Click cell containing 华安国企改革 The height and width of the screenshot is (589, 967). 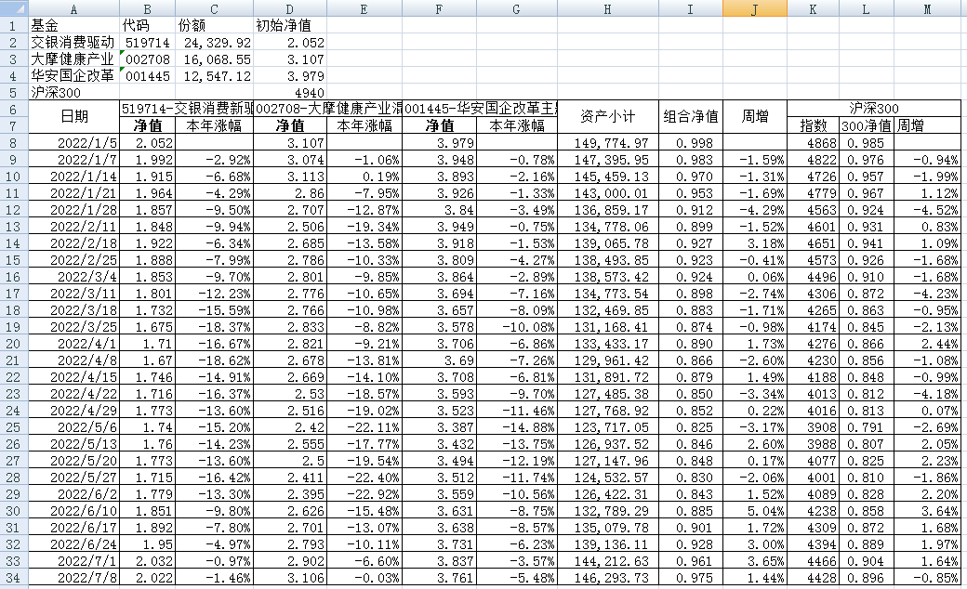click(x=73, y=76)
